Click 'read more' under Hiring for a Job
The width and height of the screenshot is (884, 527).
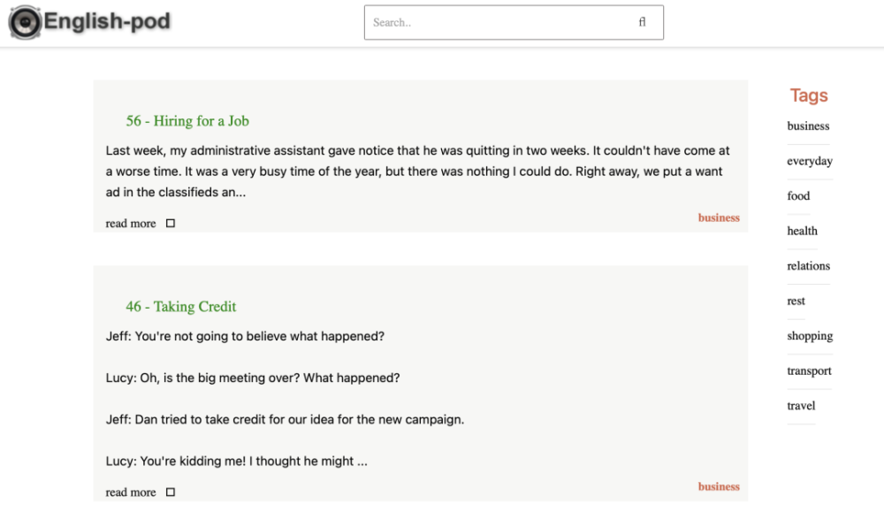[x=131, y=223]
